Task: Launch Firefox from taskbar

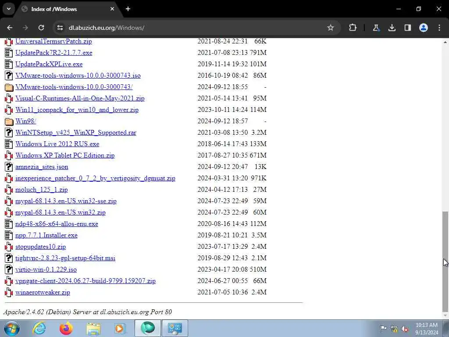Action: (66, 328)
